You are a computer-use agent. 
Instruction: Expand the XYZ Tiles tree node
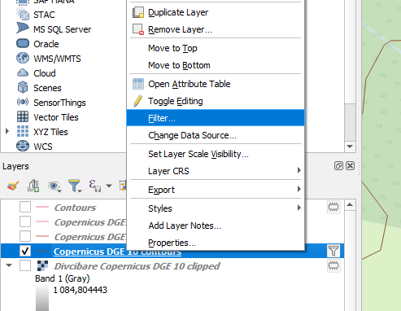click(x=7, y=132)
